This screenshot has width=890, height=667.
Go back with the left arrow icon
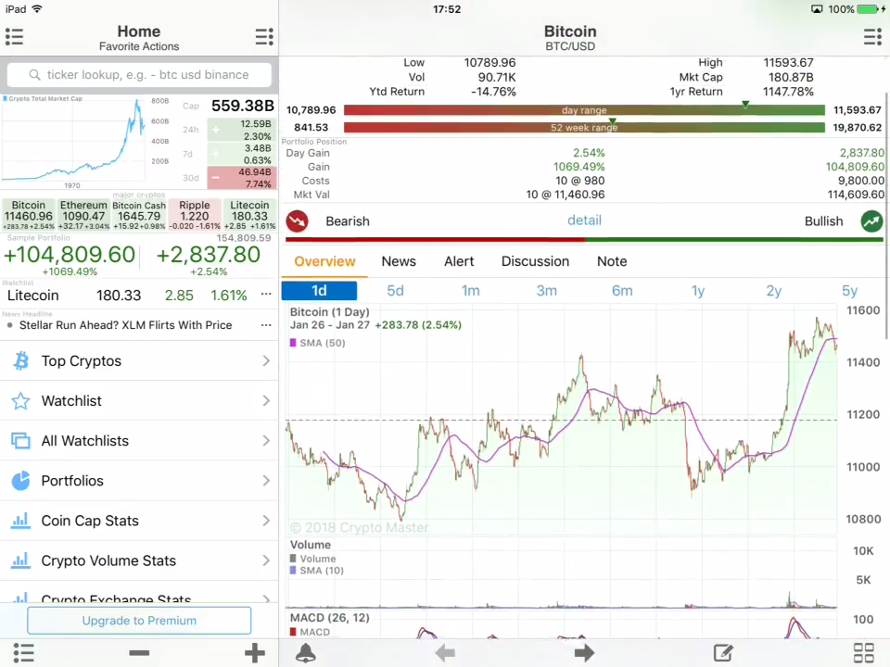tap(445, 653)
